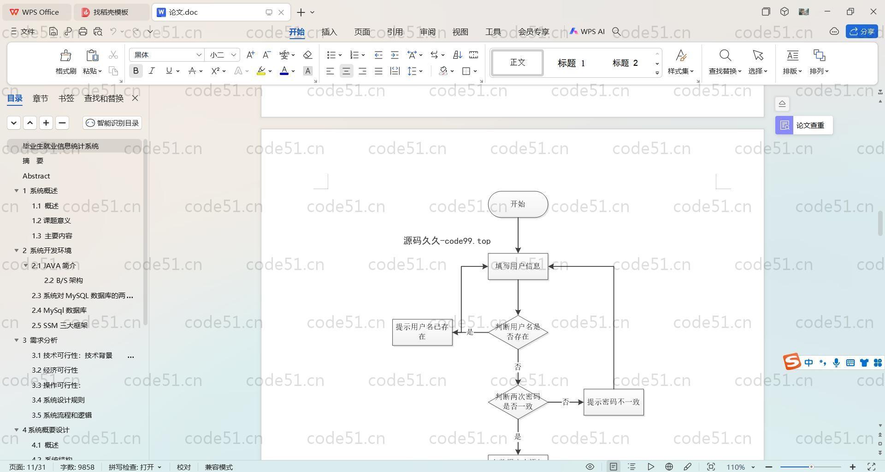Click the ribbon search magnifier icon

(616, 31)
